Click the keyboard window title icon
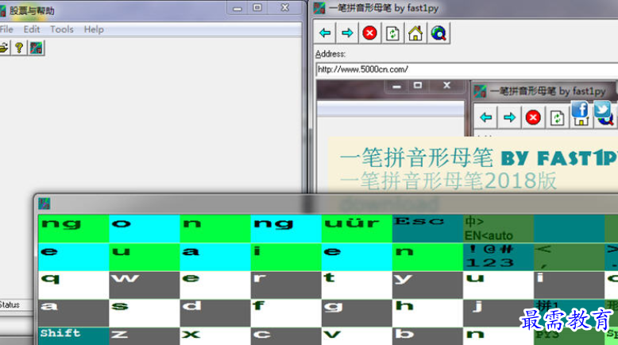The height and width of the screenshot is (345, 618). [x=44, y=204]
